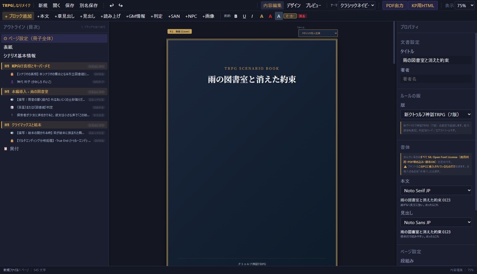Click the speaker icon on 描写:雨音の響く館内 row
477x274 pixels.
(x=12, y=100)
